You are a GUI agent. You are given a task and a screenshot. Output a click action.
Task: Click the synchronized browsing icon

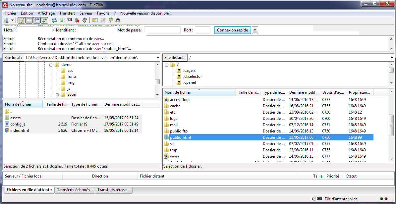pos(110,21)
